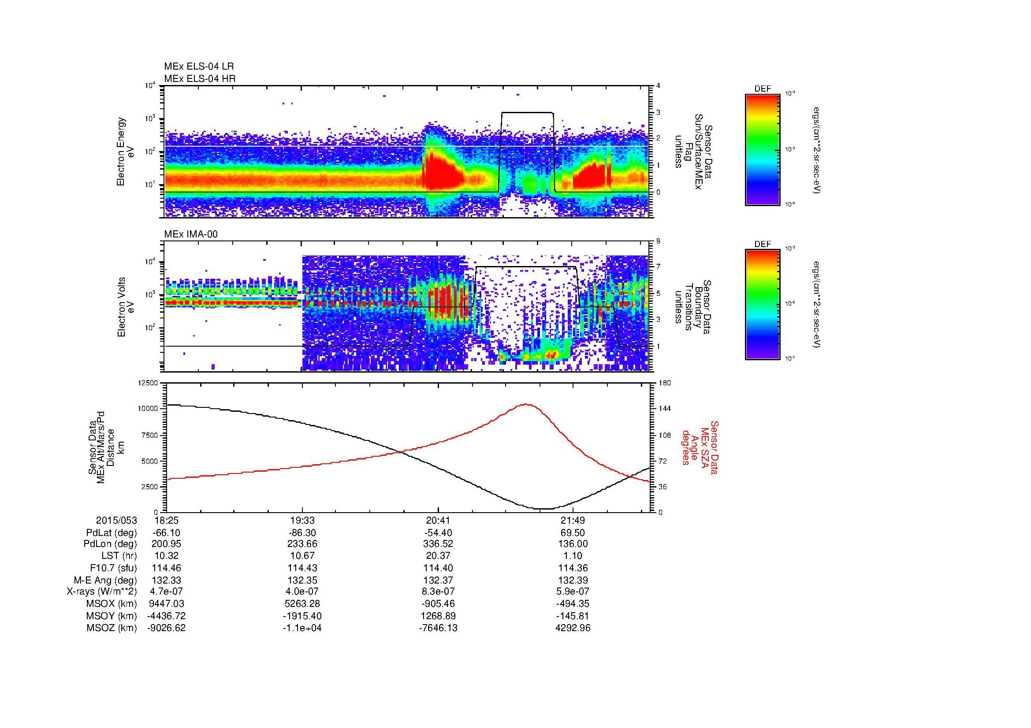The height and width of the screenshot is (728, 1031).
Task: Click the time tick label '21:49'
Action: pyautogui.click(x=573, y=520)
